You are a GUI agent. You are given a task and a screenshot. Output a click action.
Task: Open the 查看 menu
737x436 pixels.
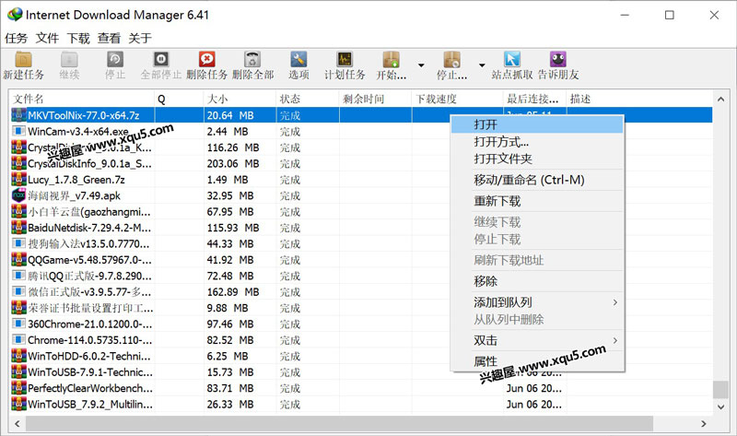109,38
